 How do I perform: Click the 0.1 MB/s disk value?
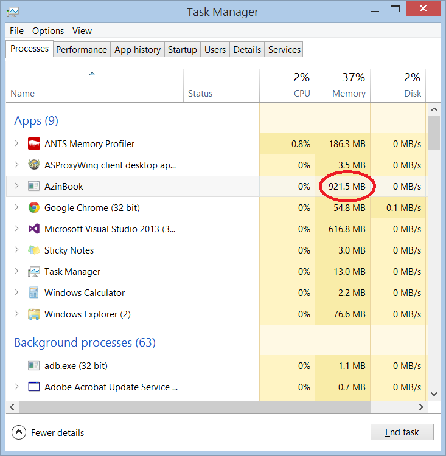403,208
